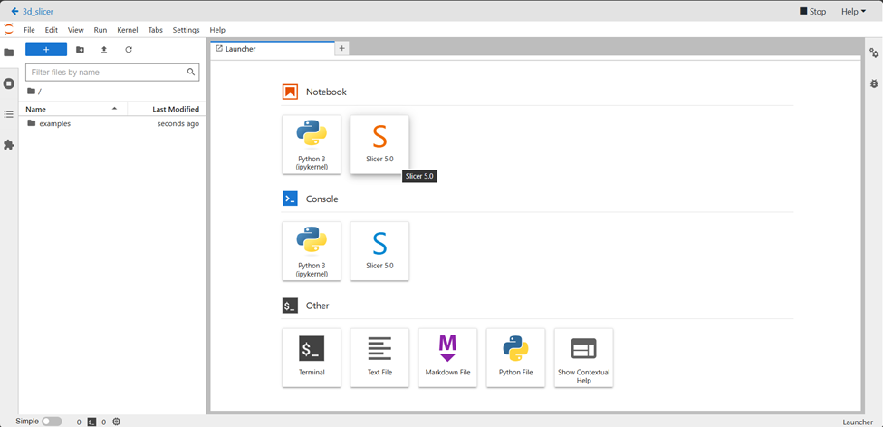Screen dimensions: 883x427
Task: Click the kernel status icon in status bar
Action: pos(117,422)
